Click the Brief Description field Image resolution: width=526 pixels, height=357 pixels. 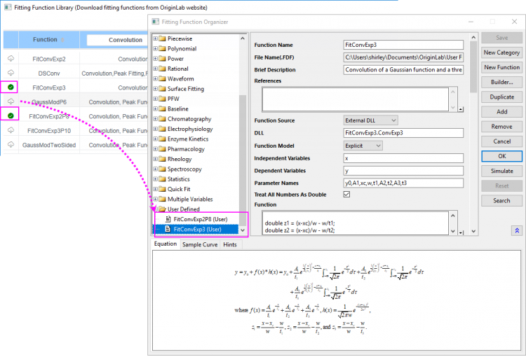click(403, 70)
